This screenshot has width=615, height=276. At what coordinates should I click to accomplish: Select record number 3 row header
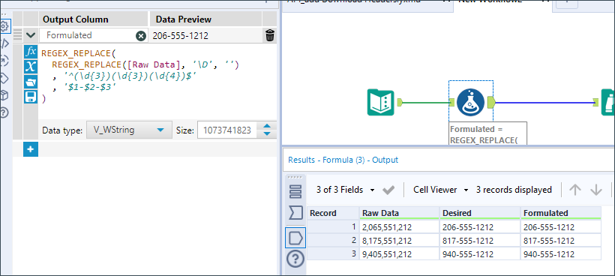333,253
